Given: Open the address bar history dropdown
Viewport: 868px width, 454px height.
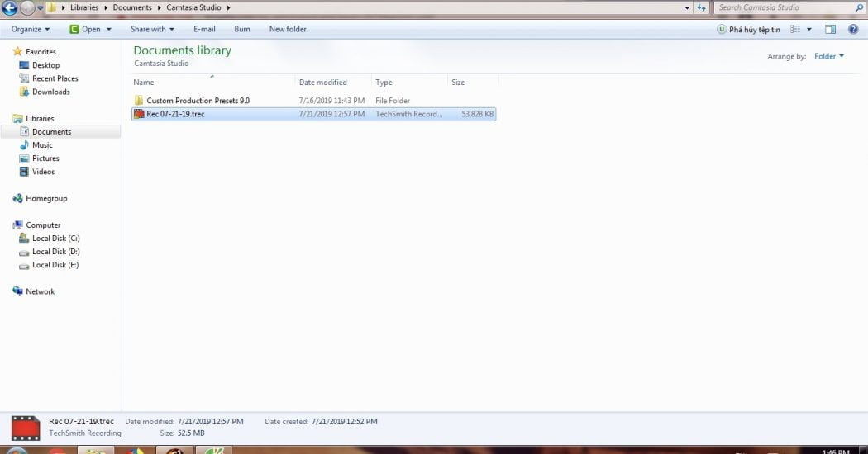Looking at the screenshot, I should [687, 7].
